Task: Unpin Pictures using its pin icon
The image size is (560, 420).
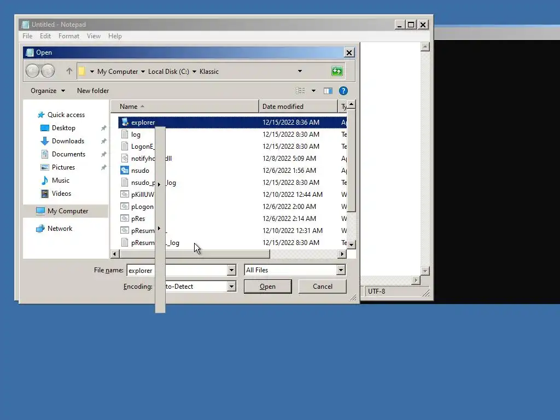Action: pyautogui.click(x=103, y=167)
